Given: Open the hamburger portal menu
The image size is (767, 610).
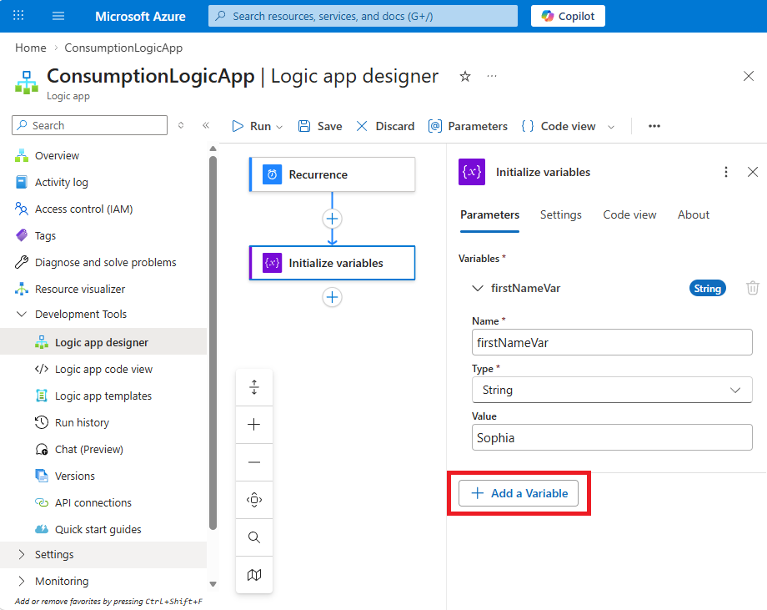Looking at the screenshot, I should click(58, 16).
